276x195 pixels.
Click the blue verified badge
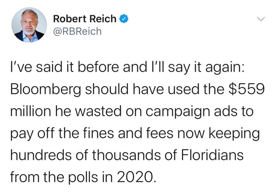[x=124, y=19]
